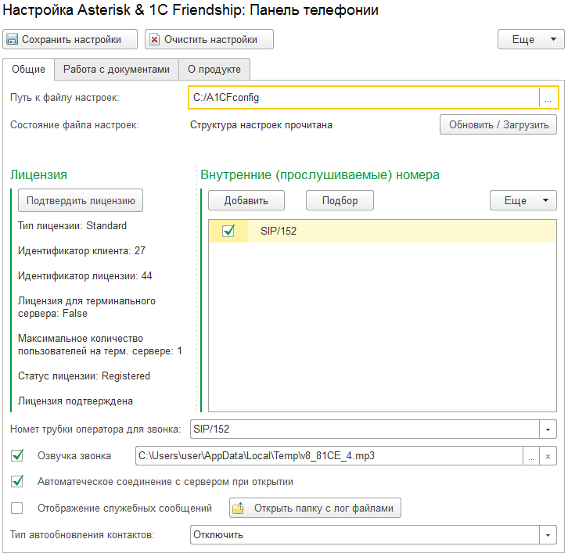The width and height of the screenshot is (568, 557).
Task: Open the Еще menu in internal numbers
Action: pyautogui.click(x=523, y=200)
